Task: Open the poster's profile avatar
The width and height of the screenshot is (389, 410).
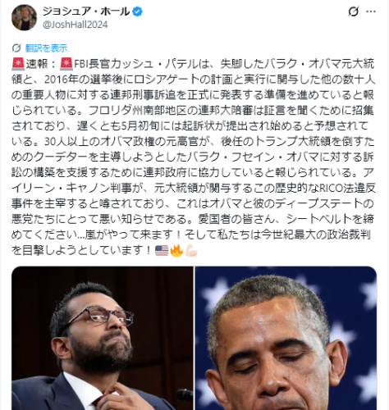Action: [x=24, y=17]
